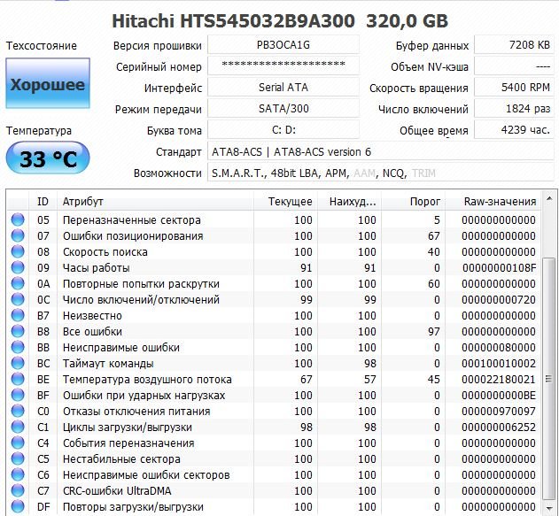This screenshot has width=559, height=516.
Task: Click the Техсостояние label
Action: (x=42, y=46)
